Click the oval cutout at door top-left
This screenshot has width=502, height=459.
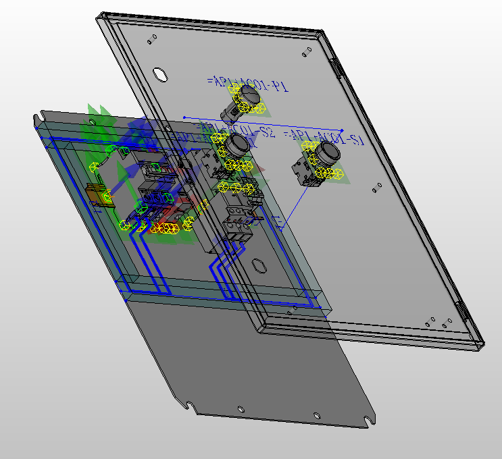click(160, 73)
